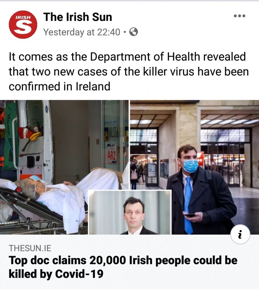Open the ambulance stretcher patient photo
259x293 pixels.
64,167
